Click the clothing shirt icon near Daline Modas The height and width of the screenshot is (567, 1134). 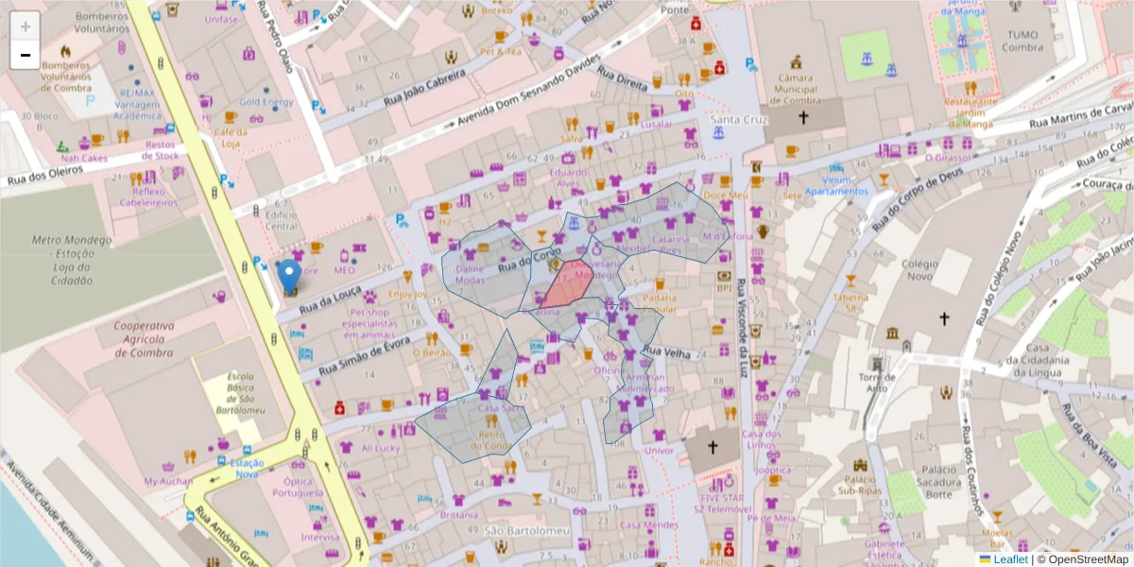click(469, 253)
